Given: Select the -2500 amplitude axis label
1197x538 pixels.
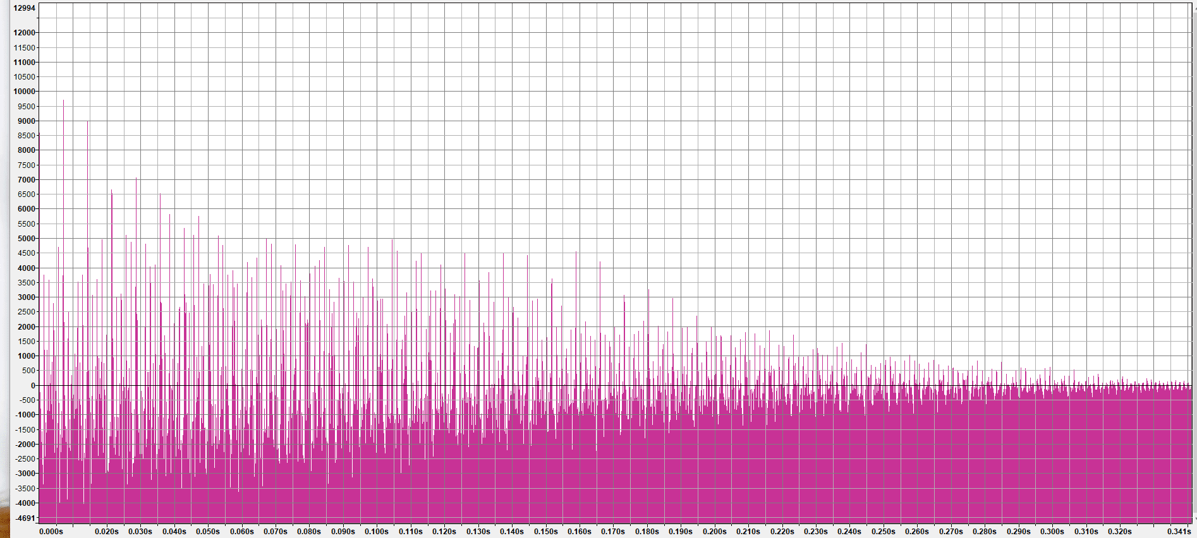Looking at the screenshot, I should pyautogui.click(x=26, y=459).
